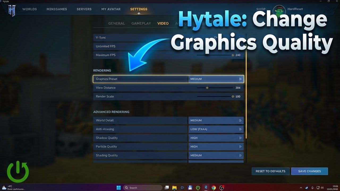Open the Windows Start menu

click(119, 188)
